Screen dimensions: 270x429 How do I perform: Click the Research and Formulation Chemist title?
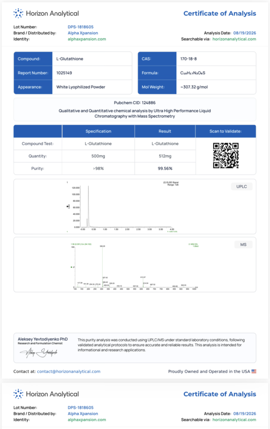(40, 343)
